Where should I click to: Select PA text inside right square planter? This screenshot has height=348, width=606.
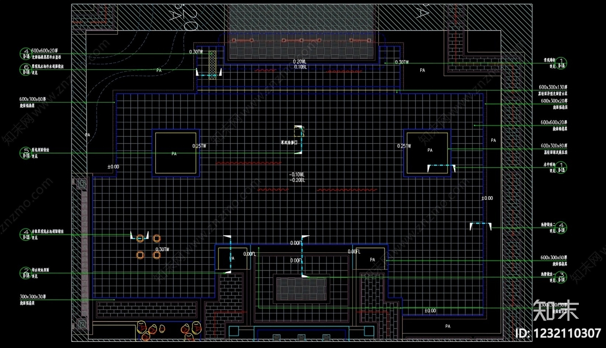(x=430, y=150)
